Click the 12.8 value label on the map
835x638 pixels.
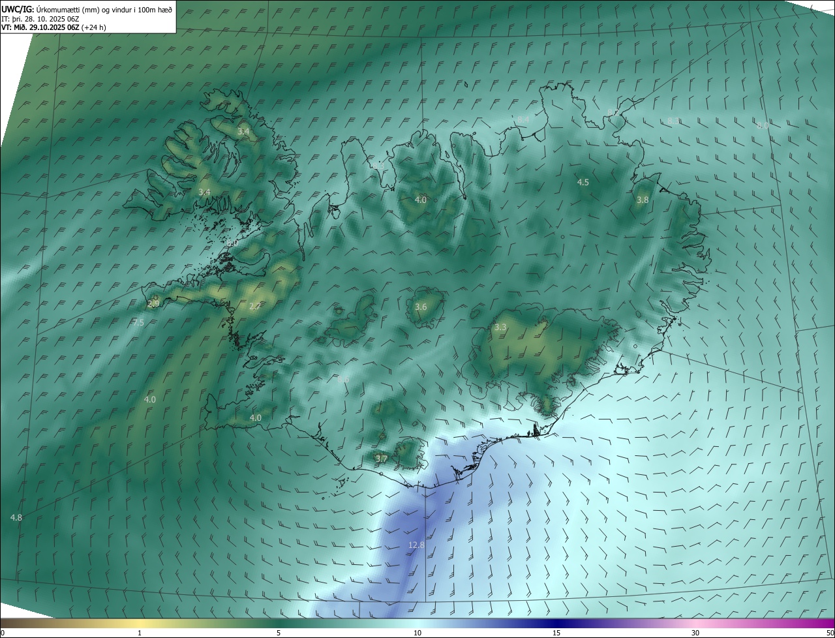[x=416, y=545]
